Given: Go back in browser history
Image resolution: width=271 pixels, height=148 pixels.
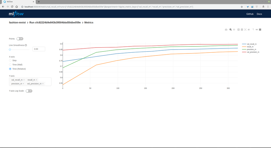Looking at the screenshot, I should click(x=3, y=7).
